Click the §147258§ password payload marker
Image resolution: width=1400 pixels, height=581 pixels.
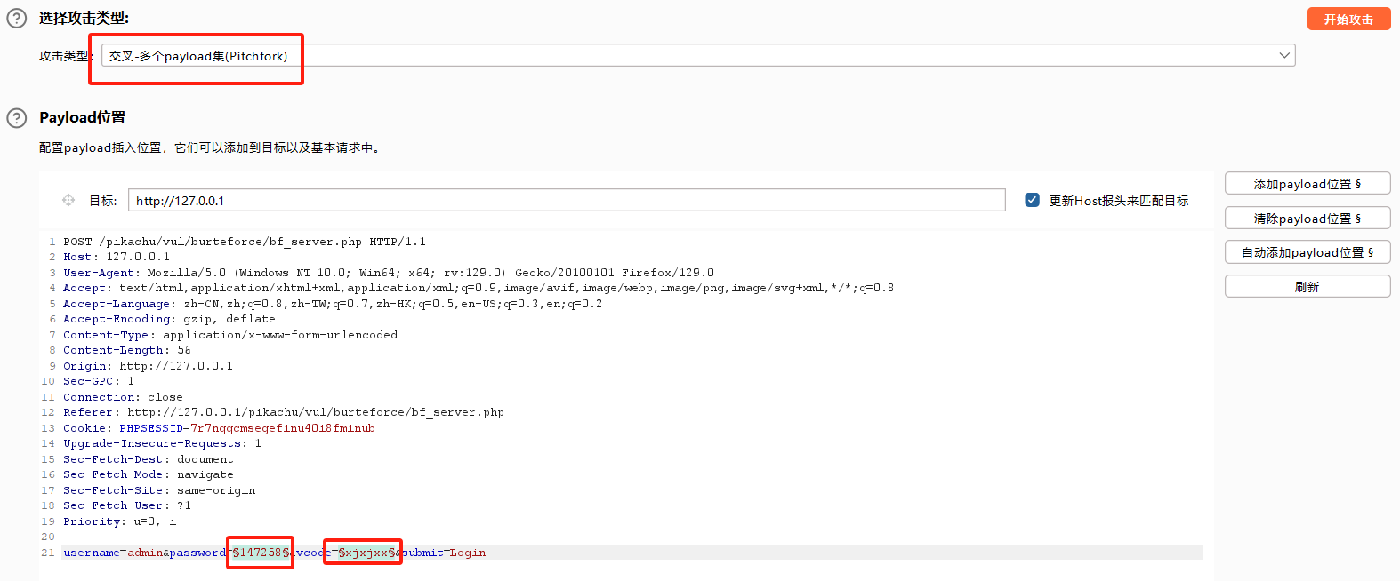[x=261, y=553]
